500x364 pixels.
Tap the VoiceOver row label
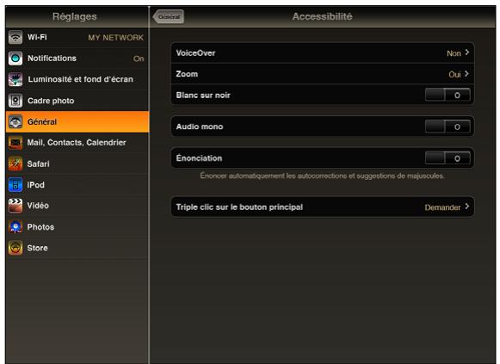coord(195,53)
